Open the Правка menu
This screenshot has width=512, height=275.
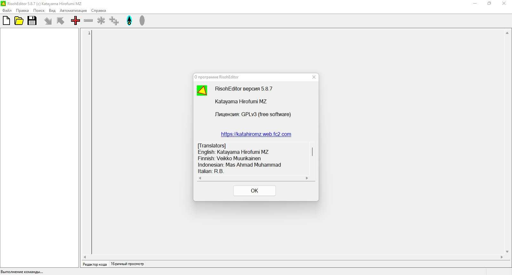(x=22, y=11)
